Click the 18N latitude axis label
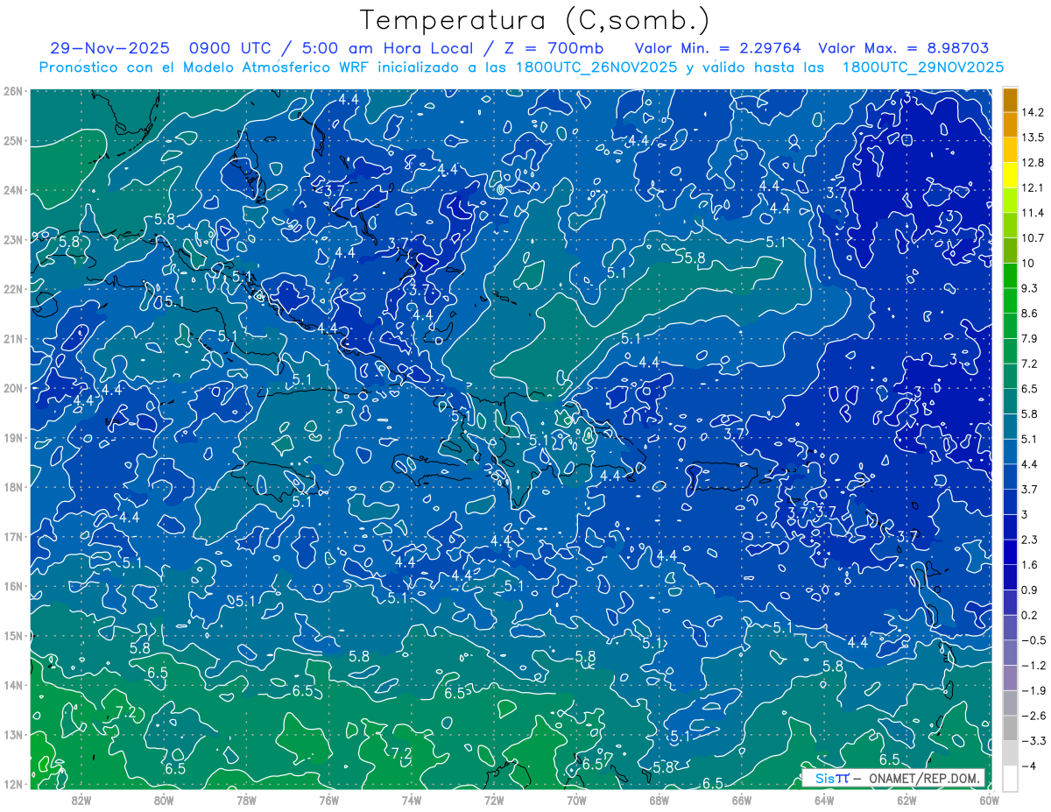Viewport: 1051px width, 812px height. (13, 487)
